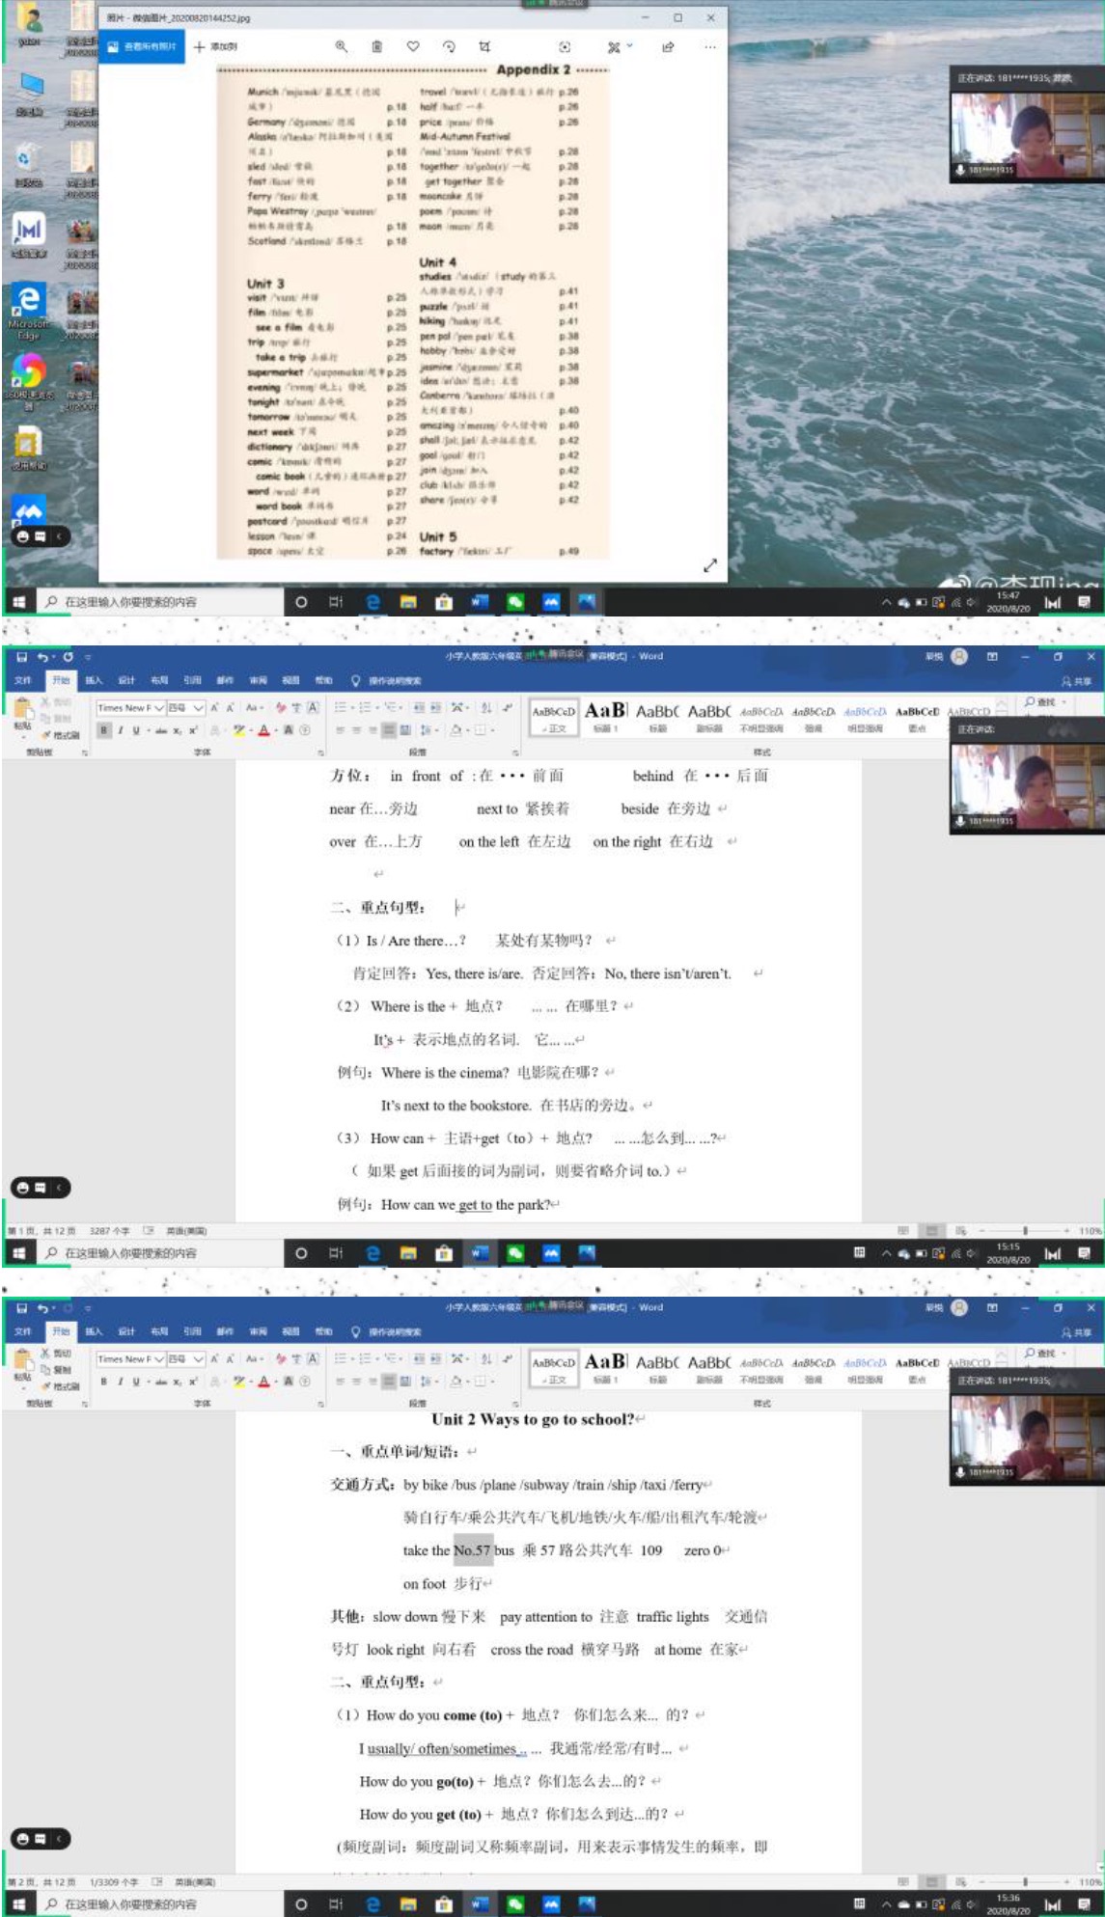Click the 查看所有照片 button
This screenshot has height=1917, width=1105.
(142, 46)
